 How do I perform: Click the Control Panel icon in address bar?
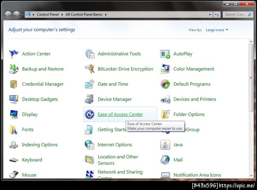point(28,15)
